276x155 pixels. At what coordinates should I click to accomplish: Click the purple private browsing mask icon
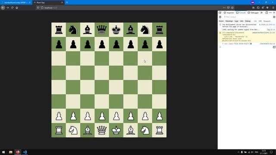(x=253, y=3)
